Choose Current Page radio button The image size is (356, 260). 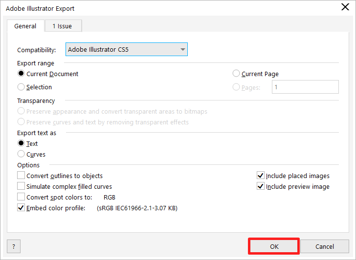pyautogui.click(x=236, y=74)
